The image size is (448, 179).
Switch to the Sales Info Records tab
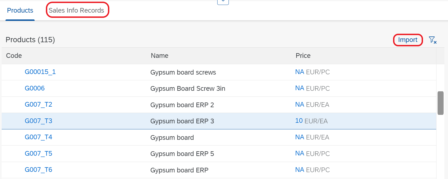click(76, 10)
